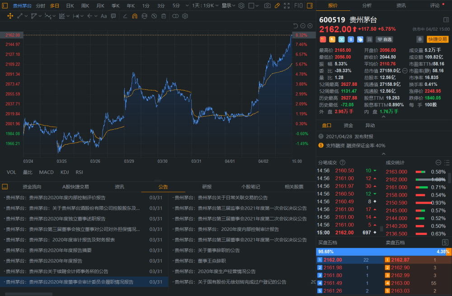Screen dimensions: 452x296
Task: Click the fullscreen expand icon
Action: (287, 5)
